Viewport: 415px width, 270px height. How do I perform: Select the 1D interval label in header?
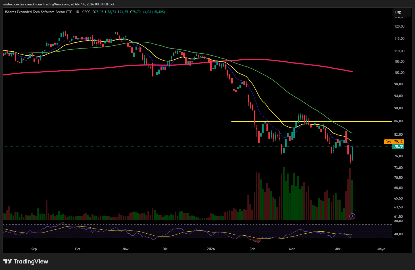[x=77, y=12]
